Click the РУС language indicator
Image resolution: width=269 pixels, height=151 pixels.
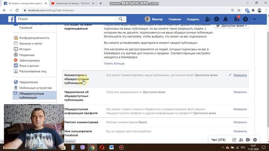coord(243,147)
